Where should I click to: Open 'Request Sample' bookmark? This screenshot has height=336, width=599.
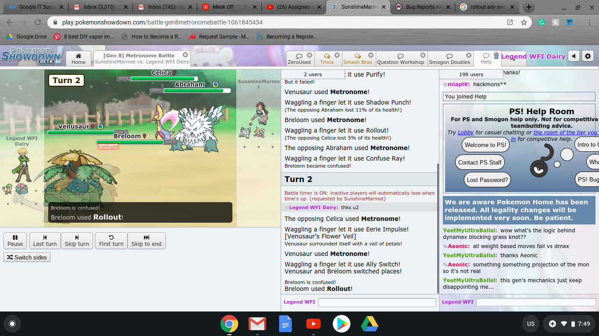tap(219, 37)
